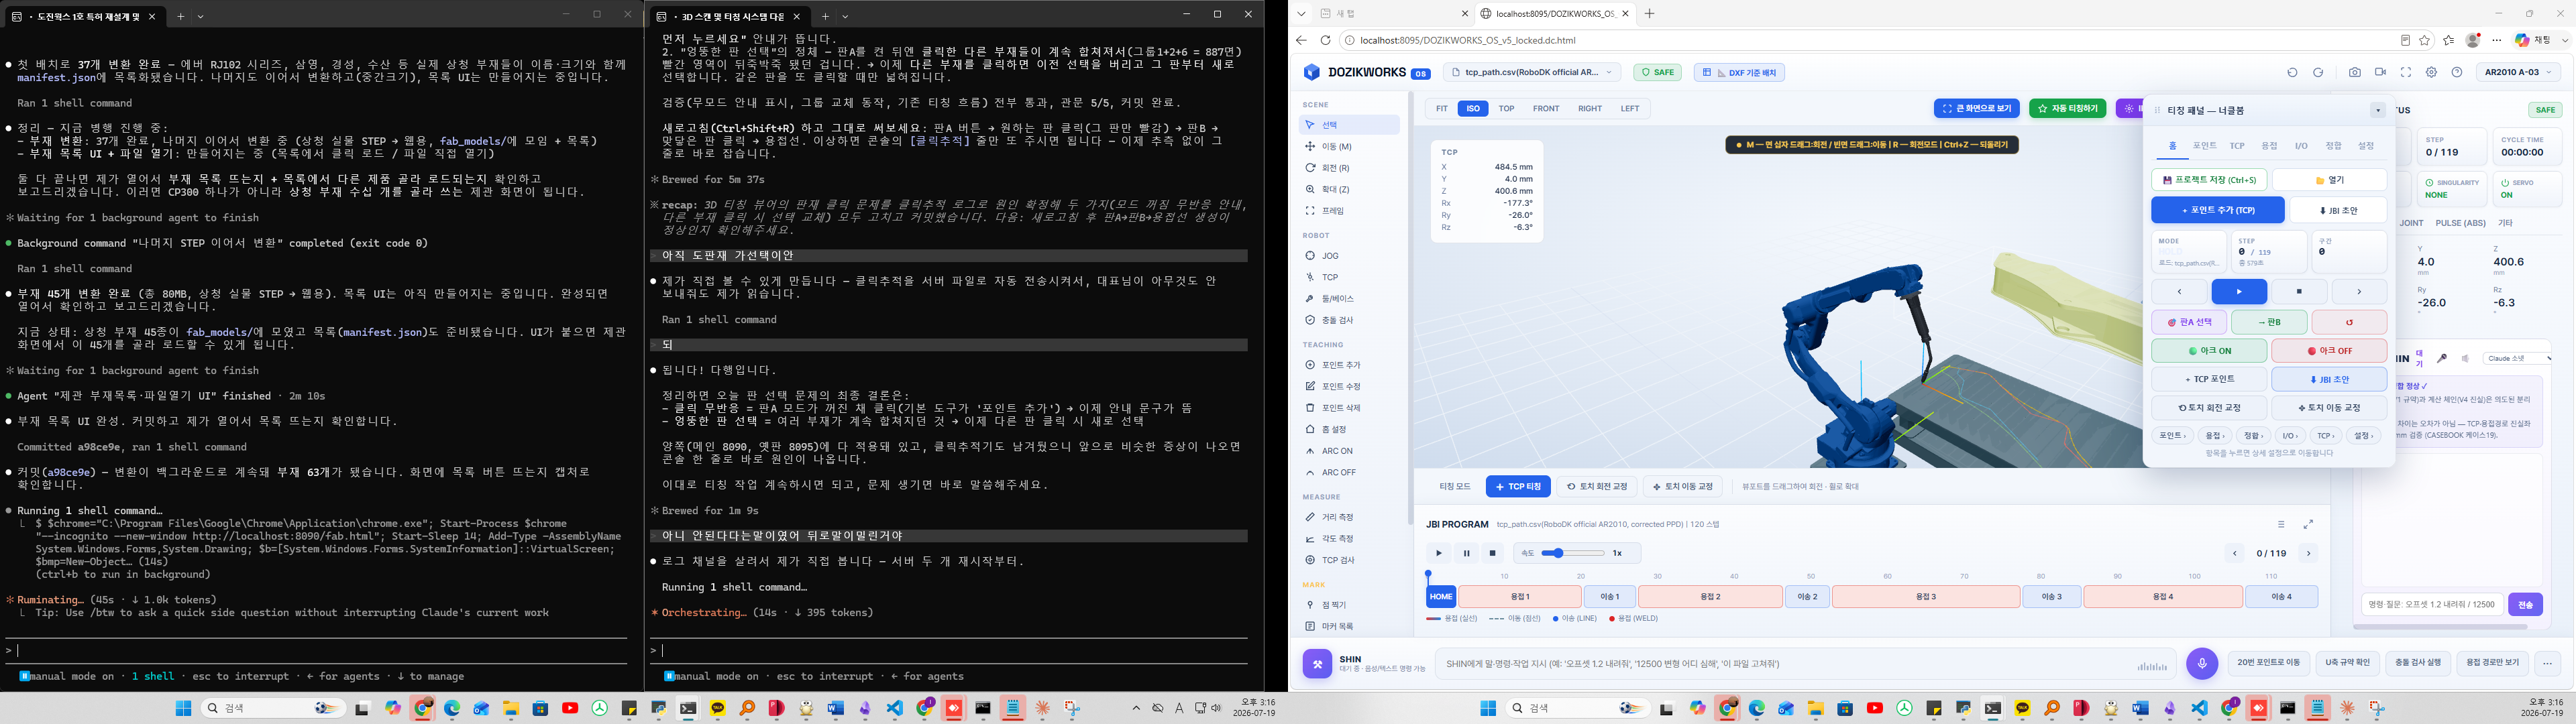
Task: Select the 선택 tool in the Scene sidebar
Action: tap(1349, 125)
